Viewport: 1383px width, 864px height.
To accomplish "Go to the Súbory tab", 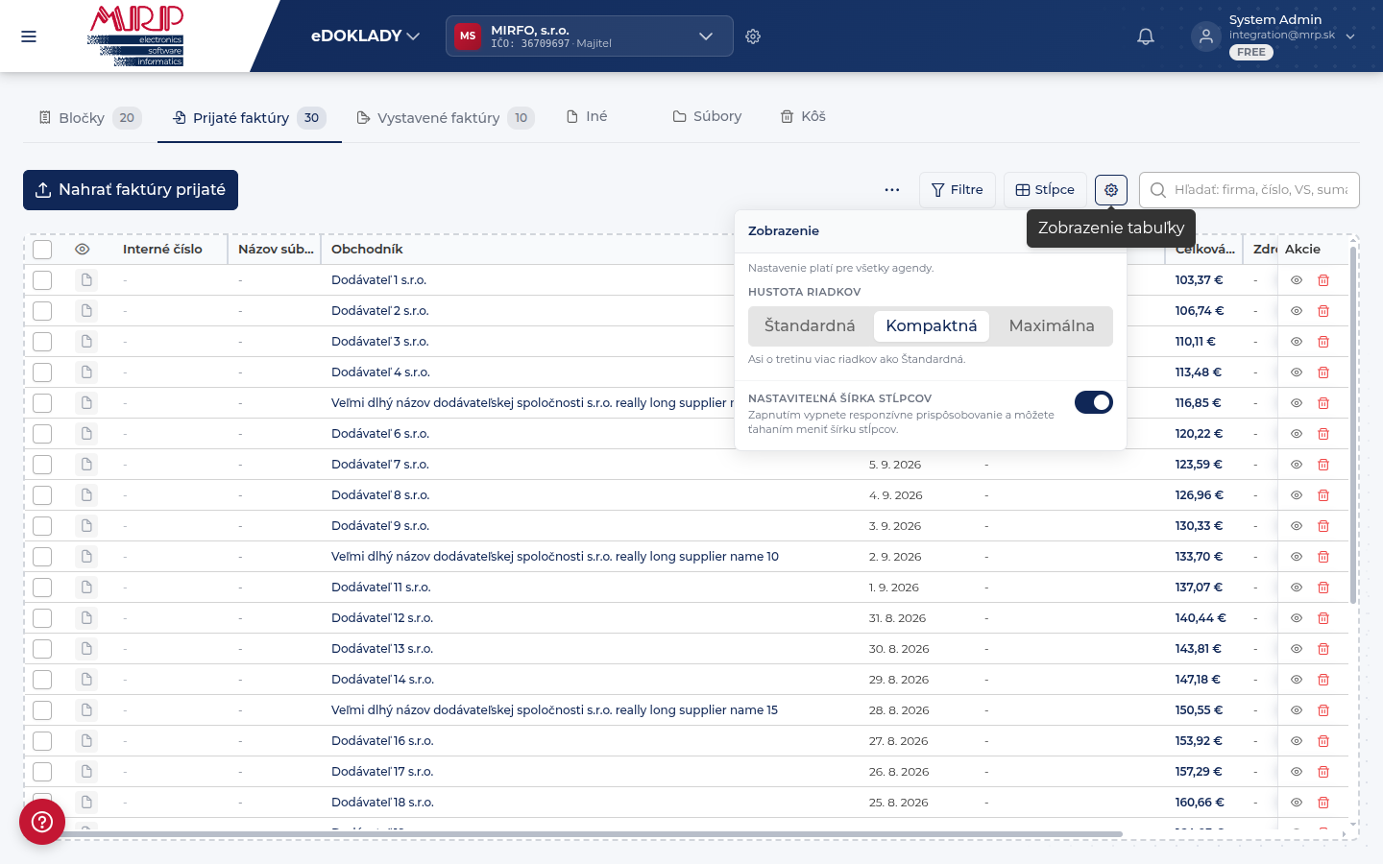I will 707,117.
